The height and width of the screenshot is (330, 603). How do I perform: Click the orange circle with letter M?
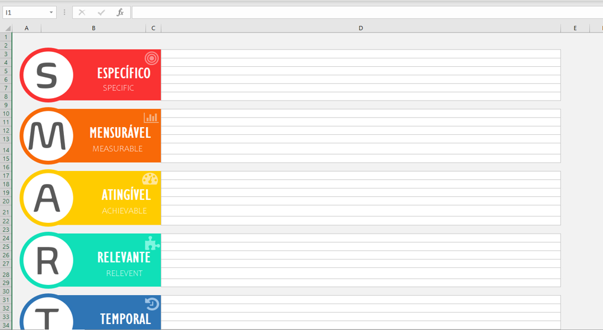pos(47,136)
